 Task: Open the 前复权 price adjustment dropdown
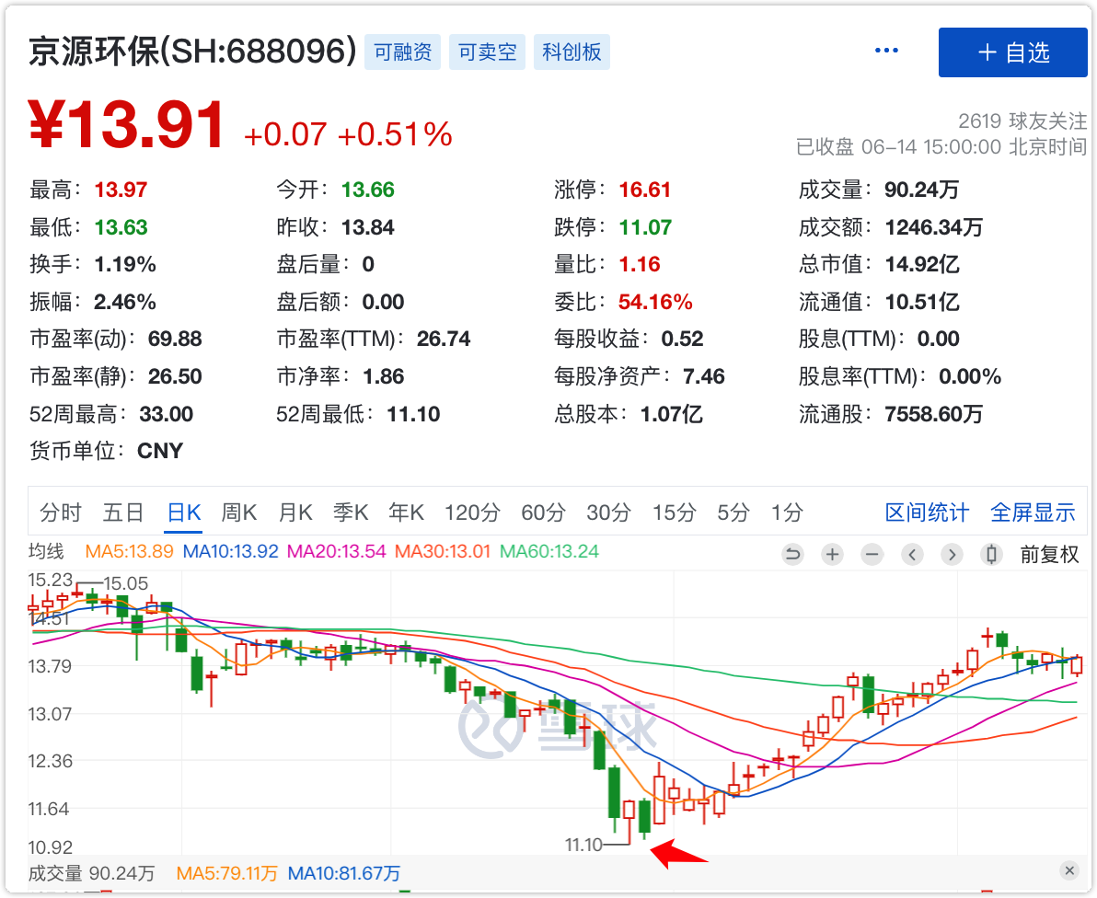[1049, 555]
